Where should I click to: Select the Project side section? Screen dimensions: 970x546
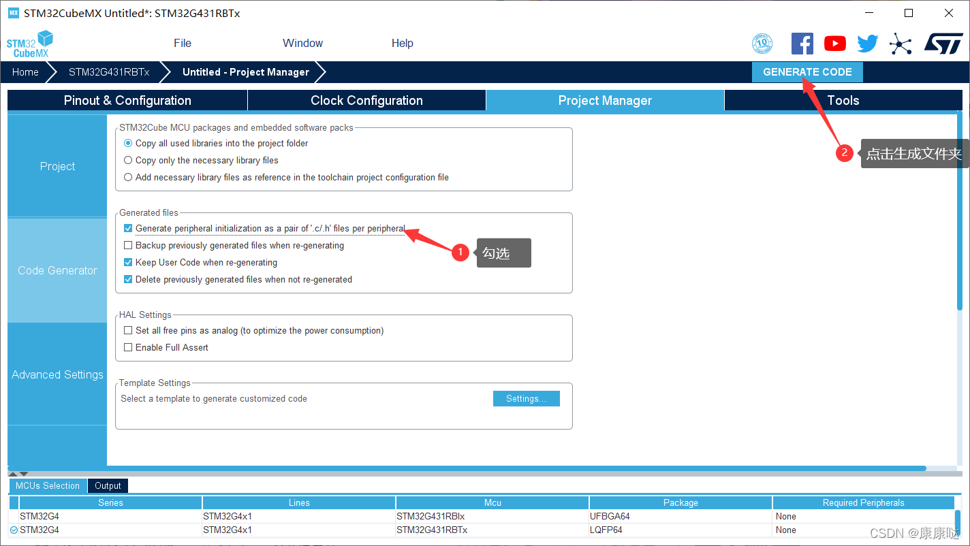[57, 166]
